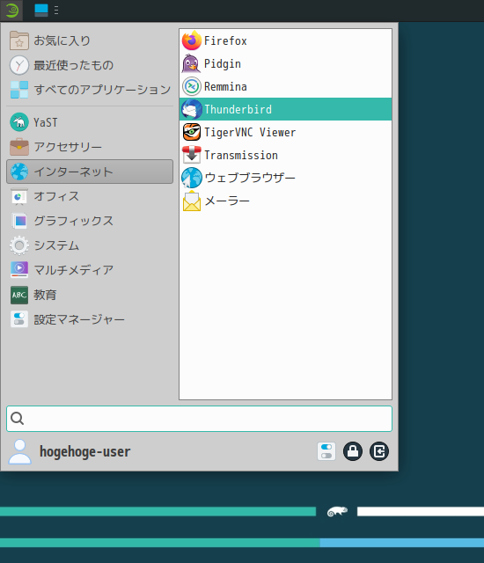Open TigerVNC Viewer
484x563 pixels.
285,132
